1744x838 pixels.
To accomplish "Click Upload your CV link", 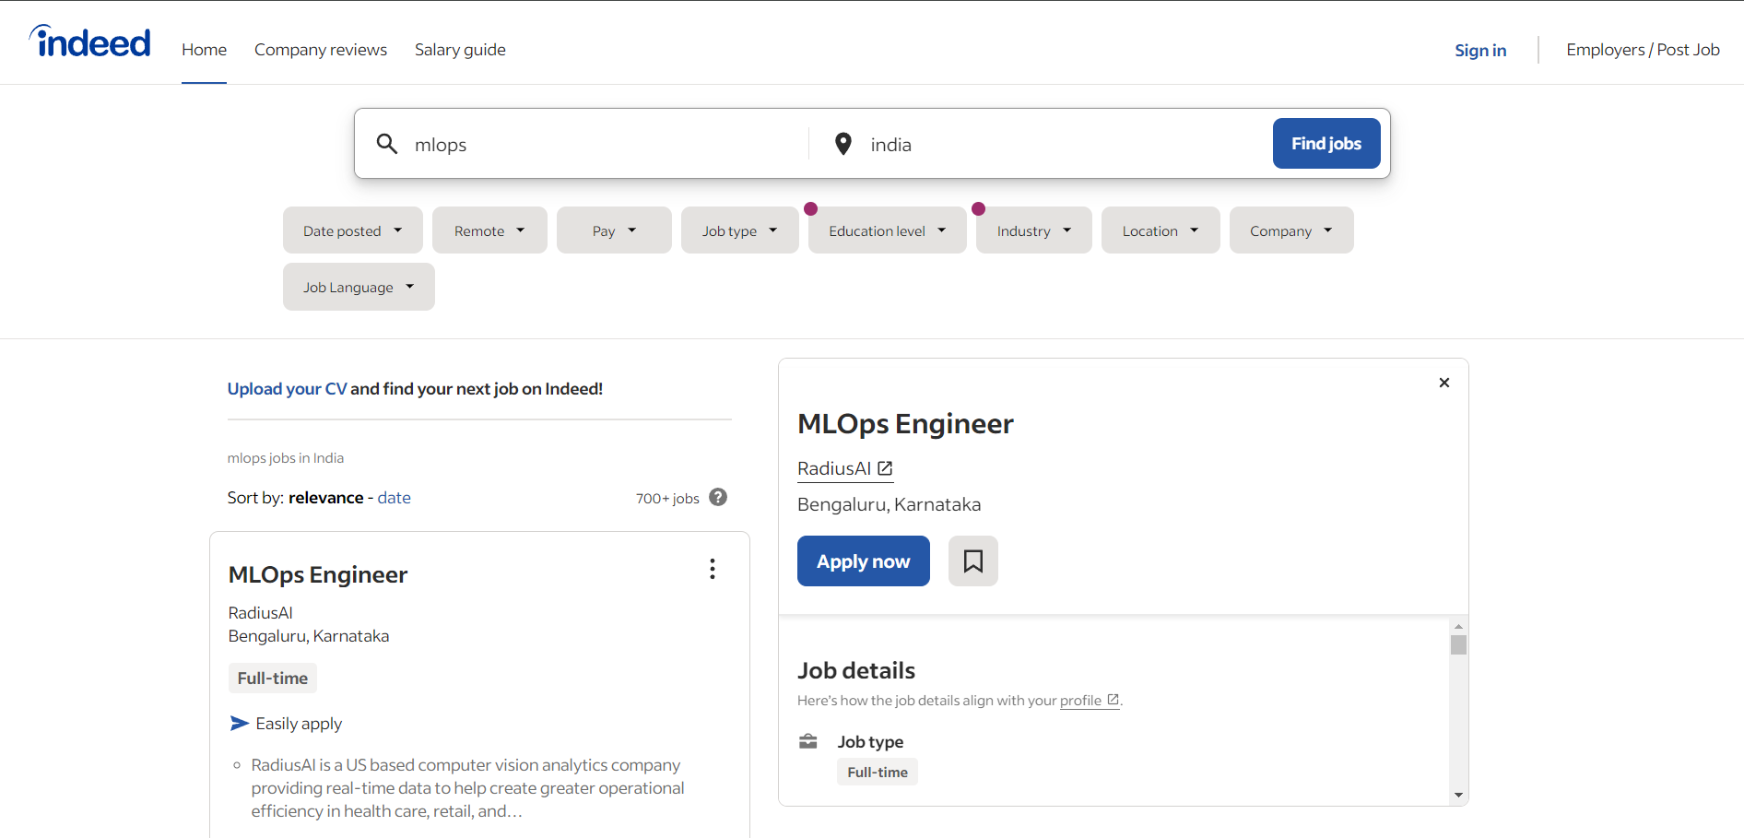I will [288, 389].
